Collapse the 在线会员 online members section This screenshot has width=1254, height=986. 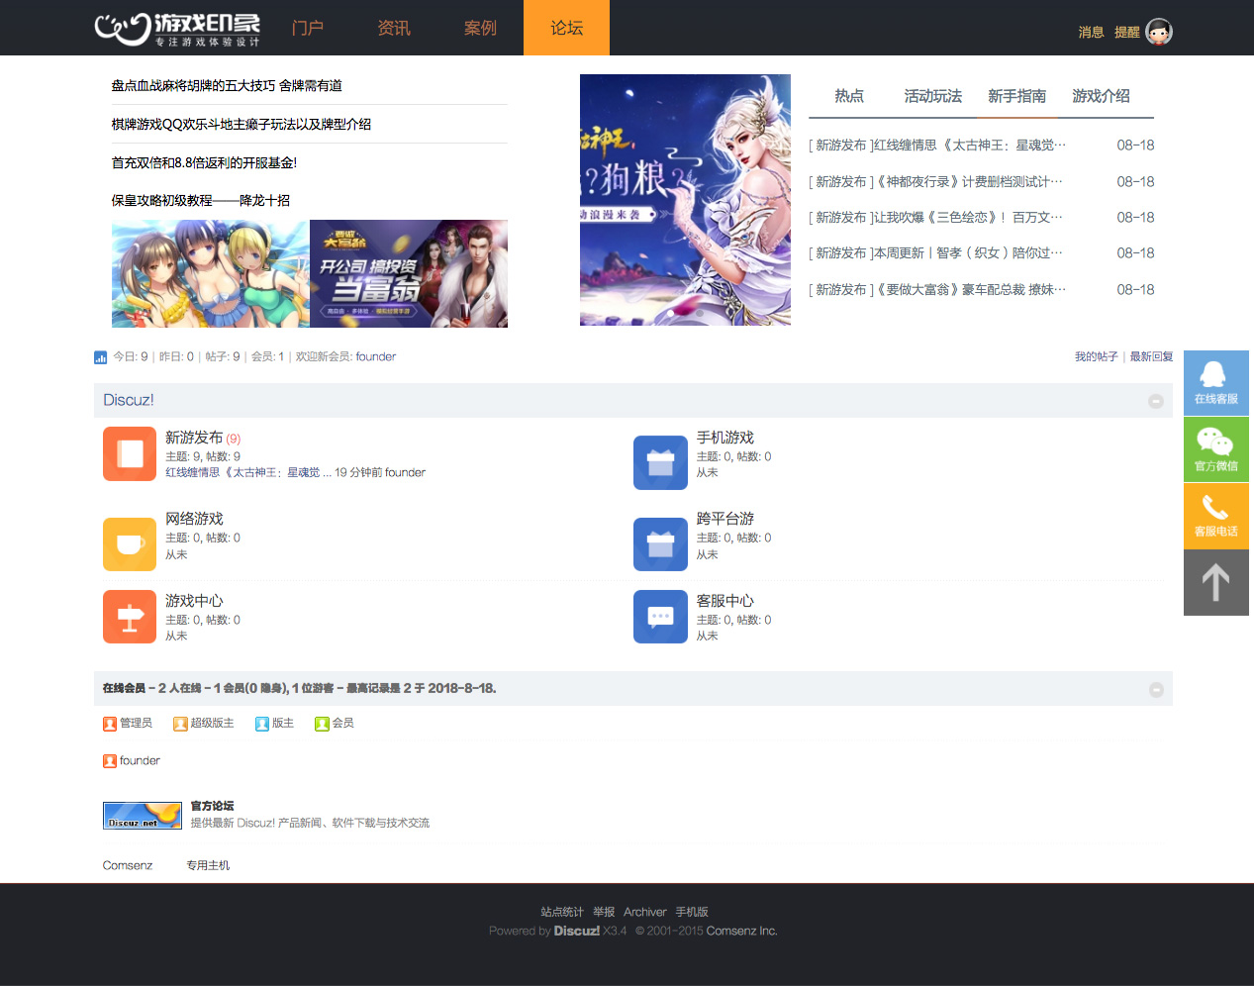pyautogui.click(x=1155, y=690)
